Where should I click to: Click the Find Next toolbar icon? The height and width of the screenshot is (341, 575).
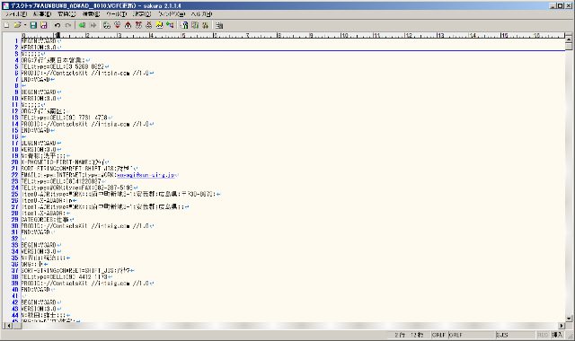118,25
